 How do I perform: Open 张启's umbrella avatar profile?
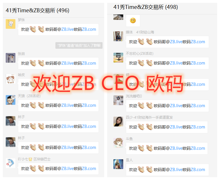(11, 58)
